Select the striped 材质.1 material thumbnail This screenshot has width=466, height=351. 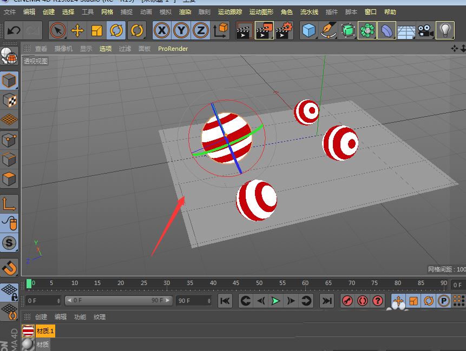(28, 330)
